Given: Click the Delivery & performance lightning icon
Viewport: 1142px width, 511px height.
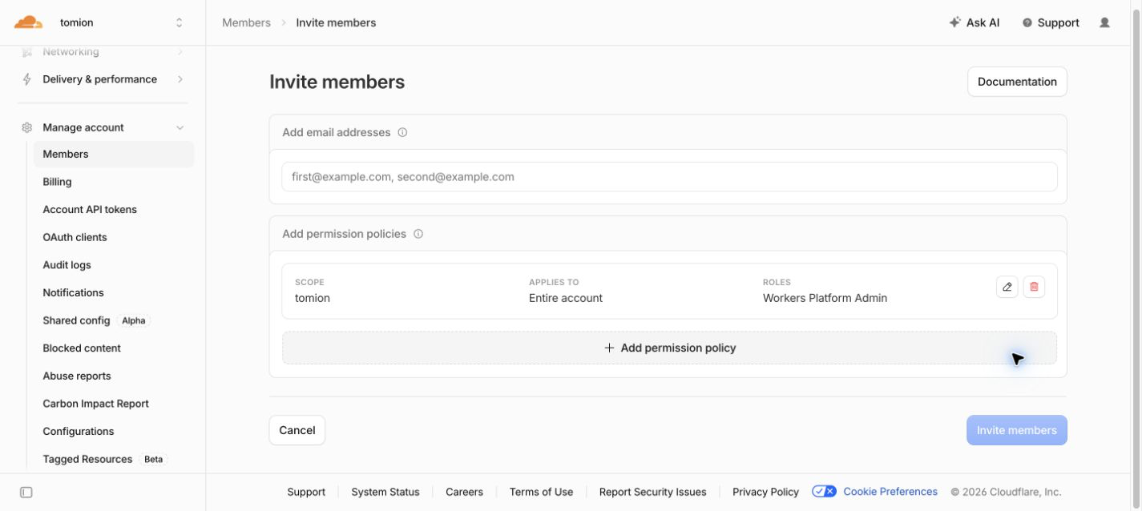Looking at the screenshot, I should point(27,79).
